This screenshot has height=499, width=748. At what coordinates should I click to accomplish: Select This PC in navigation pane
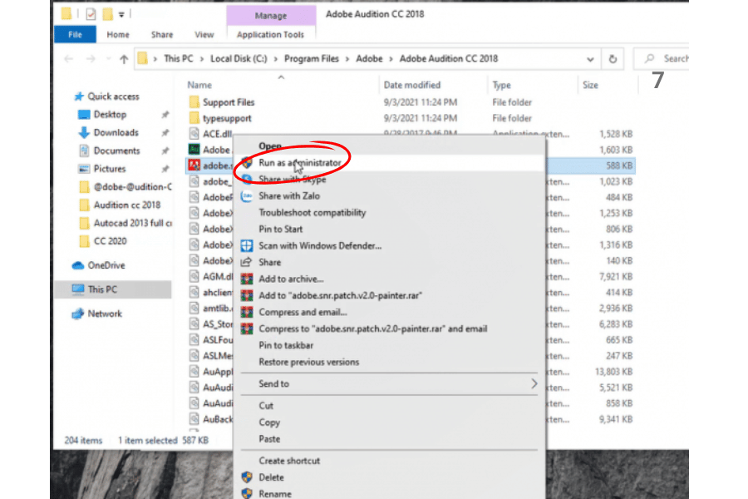(104, 289)
